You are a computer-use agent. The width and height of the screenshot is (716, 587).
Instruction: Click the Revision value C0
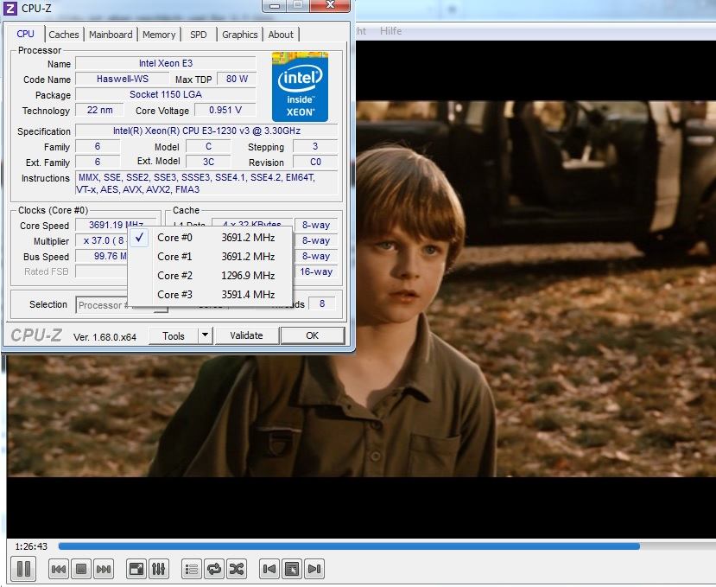[315, 162]
